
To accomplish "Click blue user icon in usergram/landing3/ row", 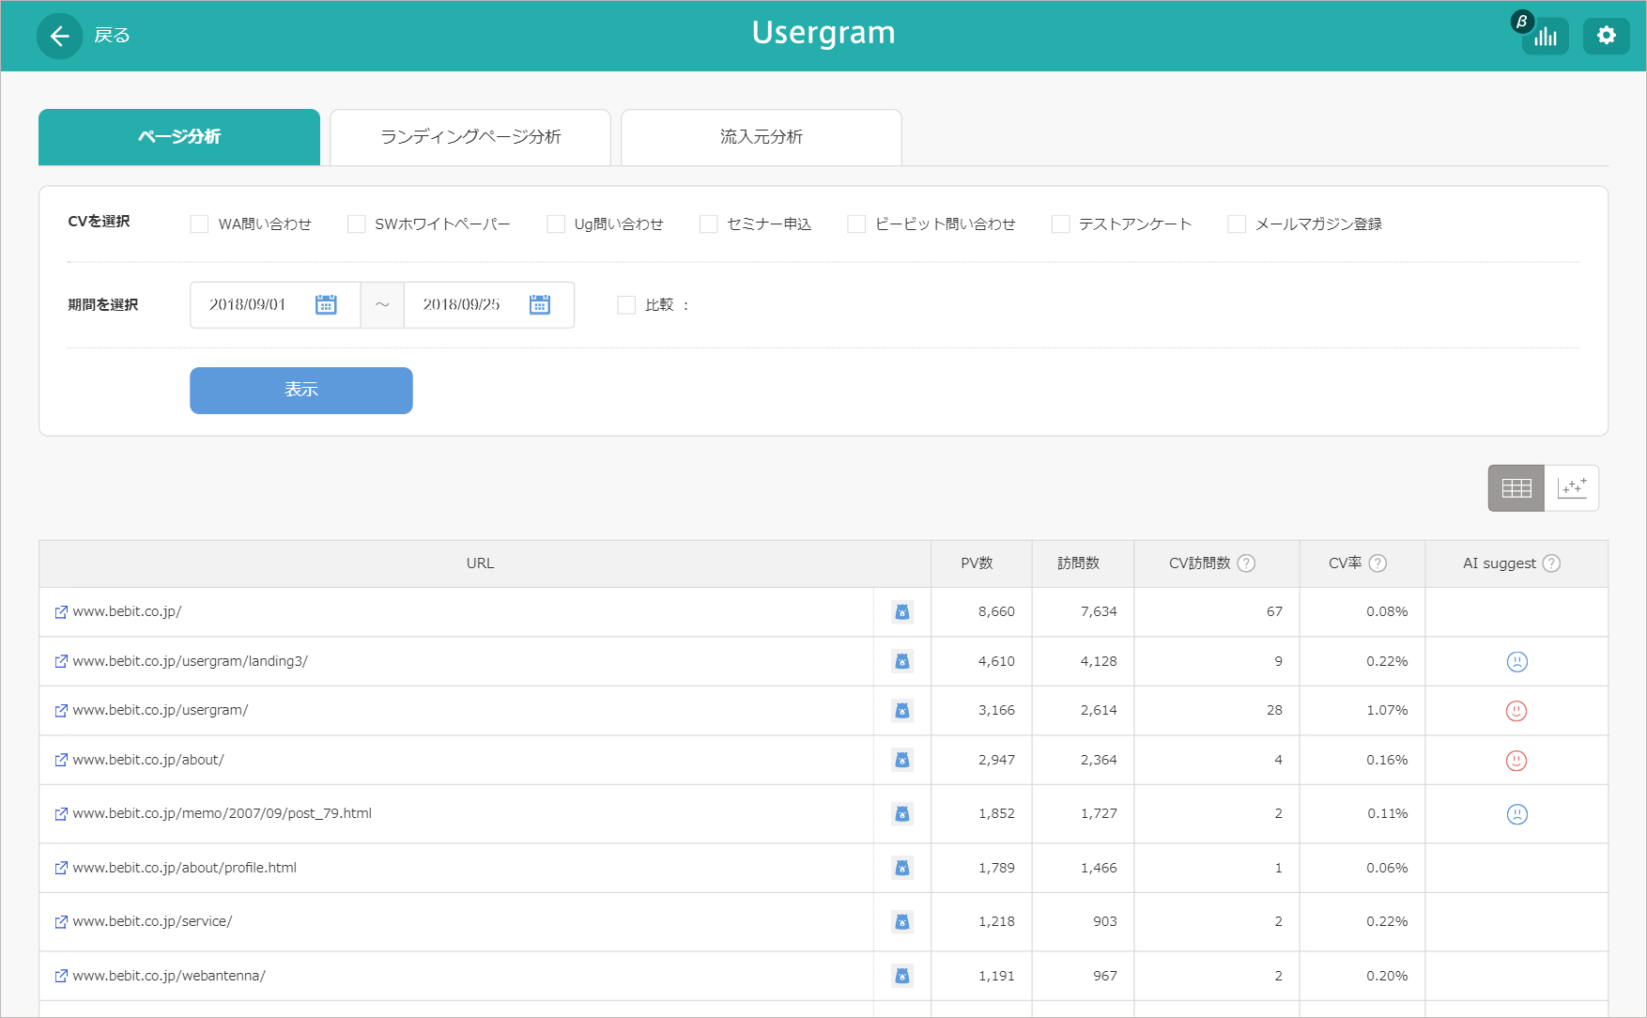I will 902,662.
